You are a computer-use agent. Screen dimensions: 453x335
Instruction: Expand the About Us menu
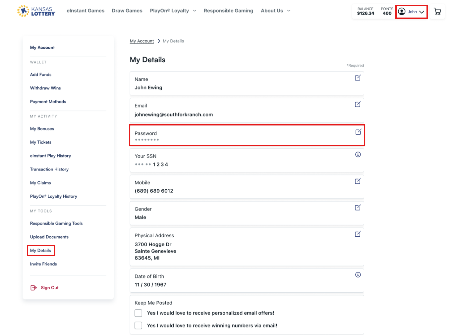(276, 11)
